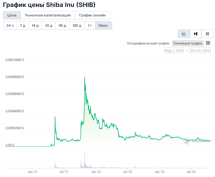Viewport: 215px width, 177px height.
Task: Toggle the Логарифмический график scale
Action: point(148,43)
